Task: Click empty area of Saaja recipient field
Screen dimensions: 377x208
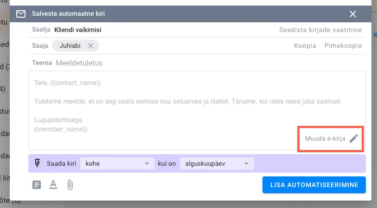Action: coord(195,46)
